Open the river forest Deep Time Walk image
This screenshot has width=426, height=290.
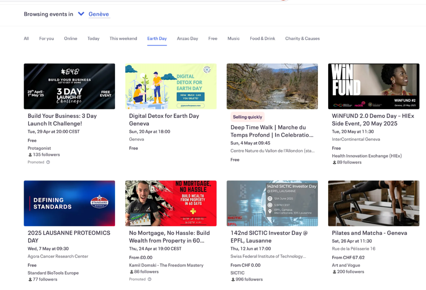pyautogui.click(x=272, y=86)
